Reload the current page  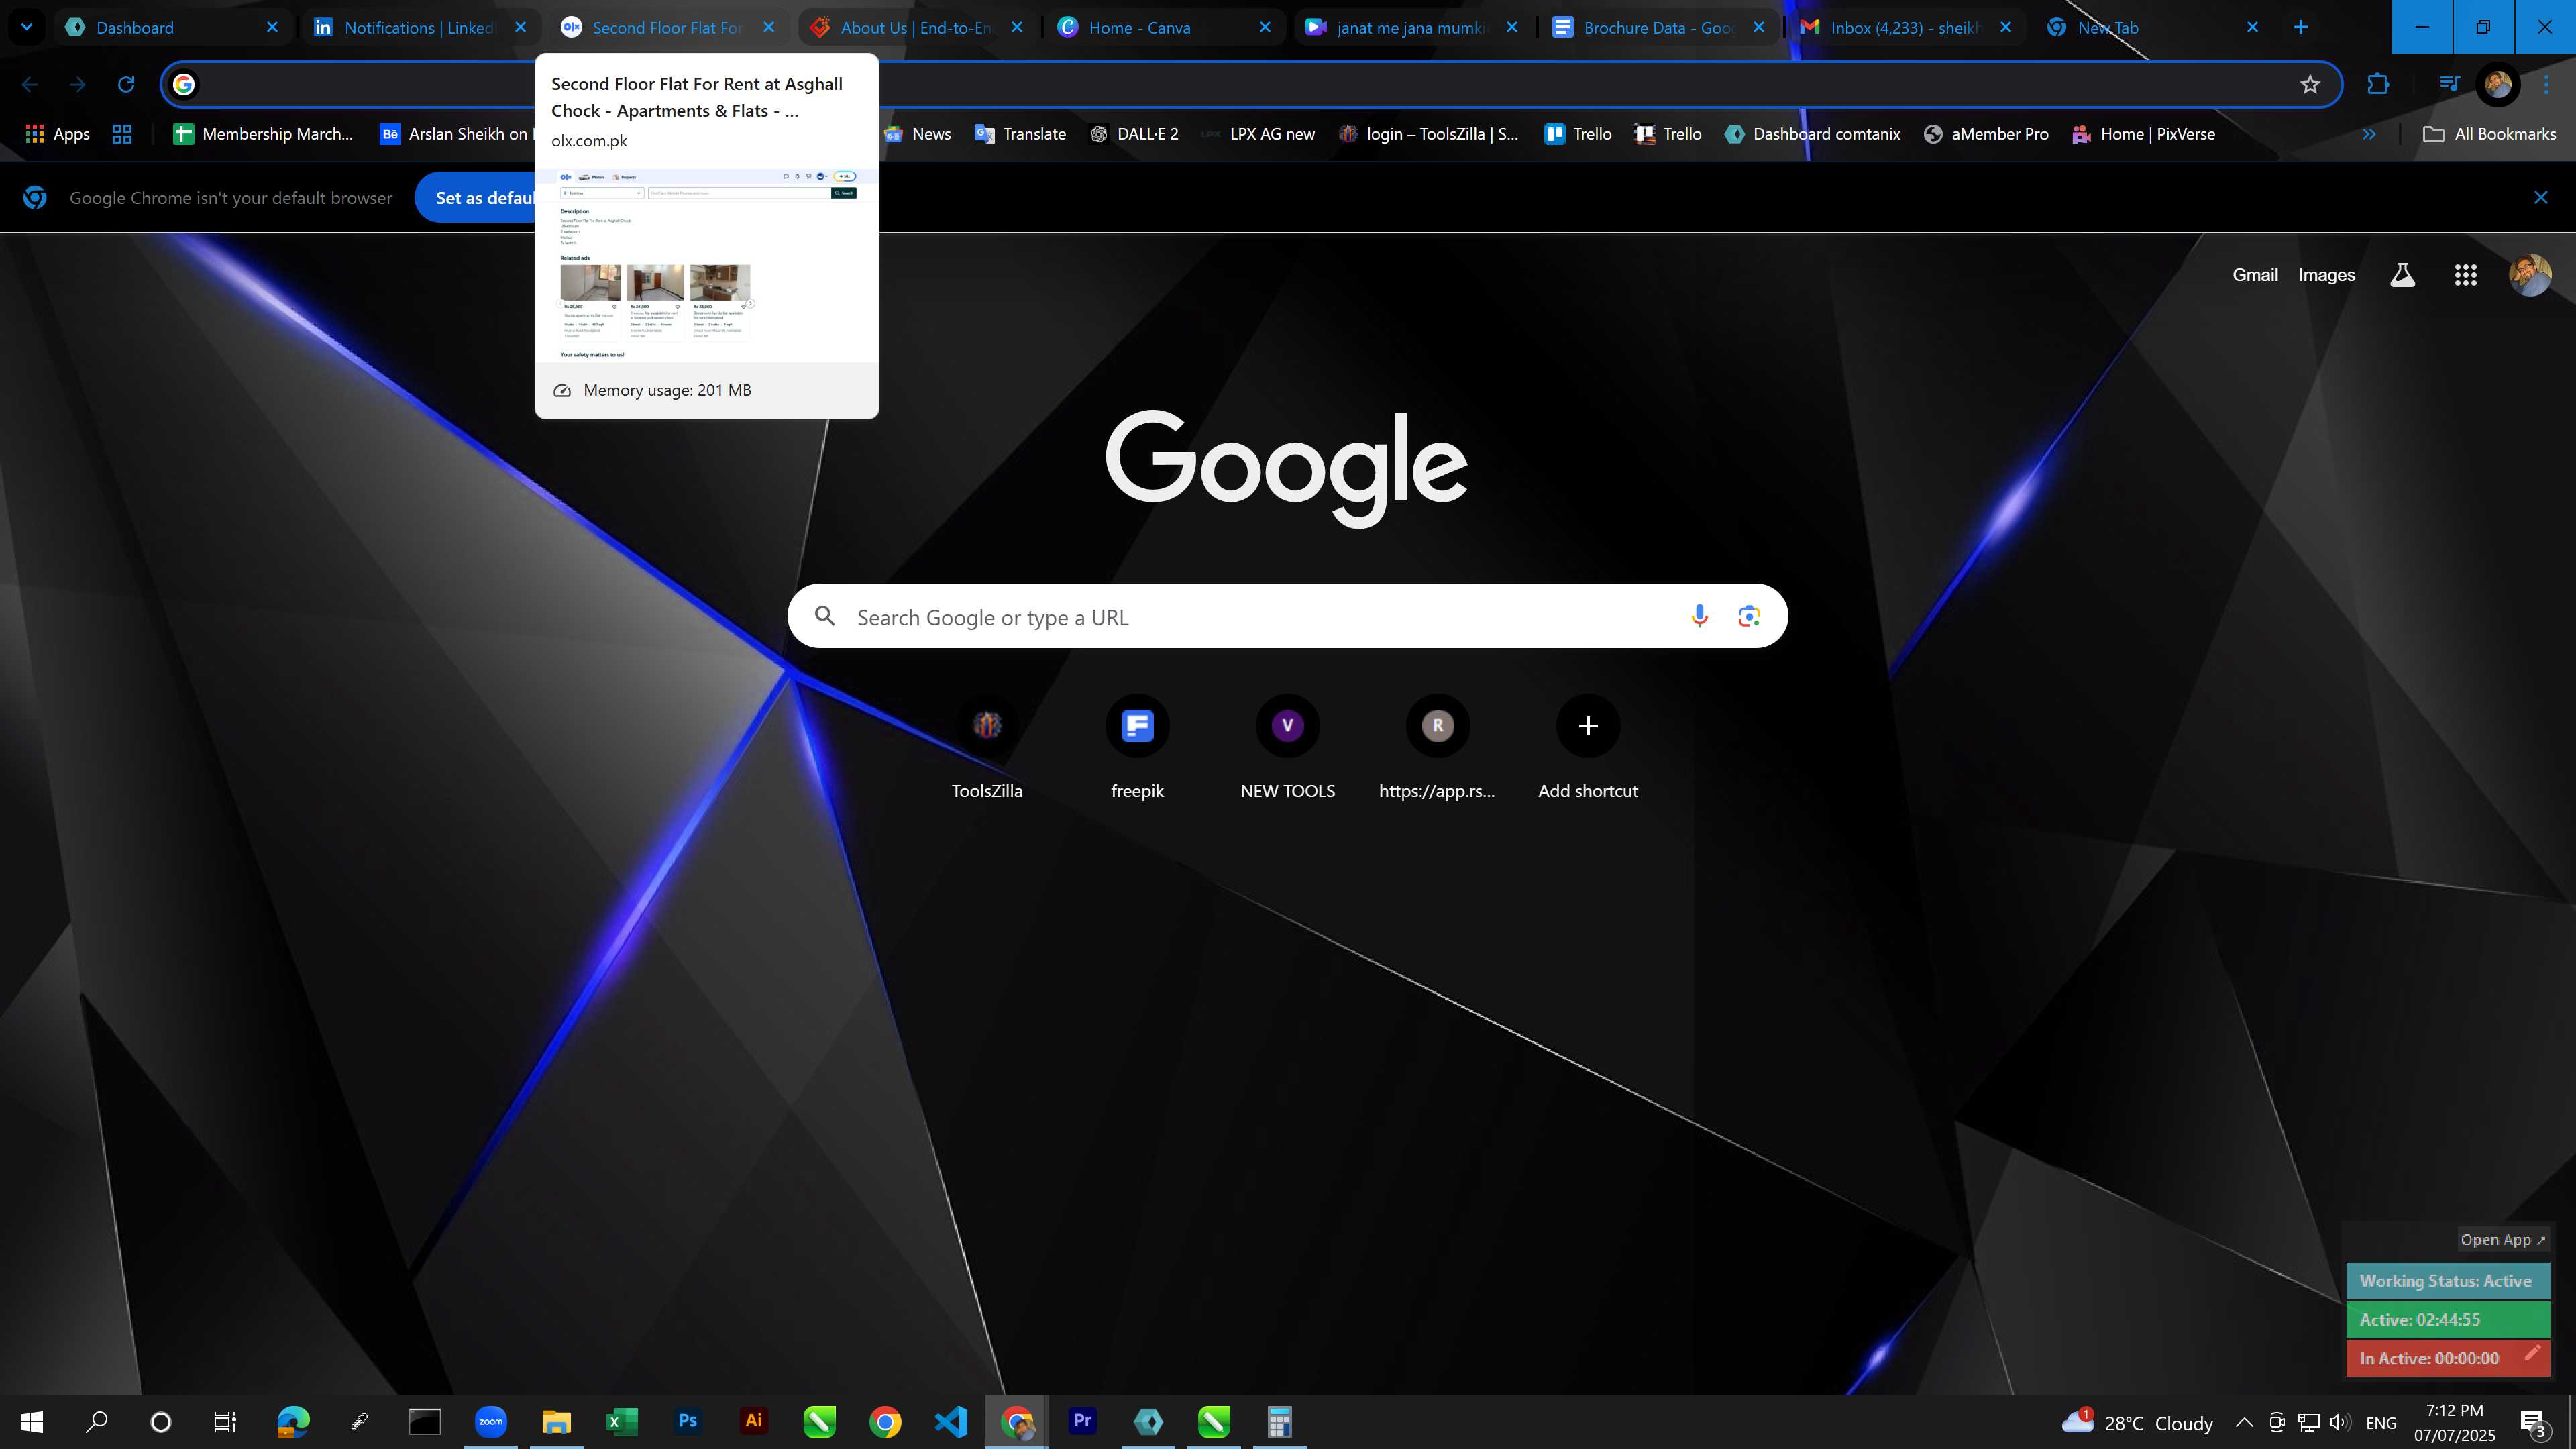click(x=126, y=84)
